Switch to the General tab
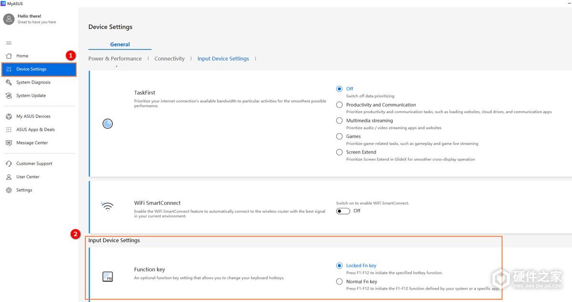Screen dimensions: 572x302 pos(120,45)
